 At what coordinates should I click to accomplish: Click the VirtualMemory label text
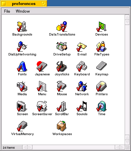(22, 134)
